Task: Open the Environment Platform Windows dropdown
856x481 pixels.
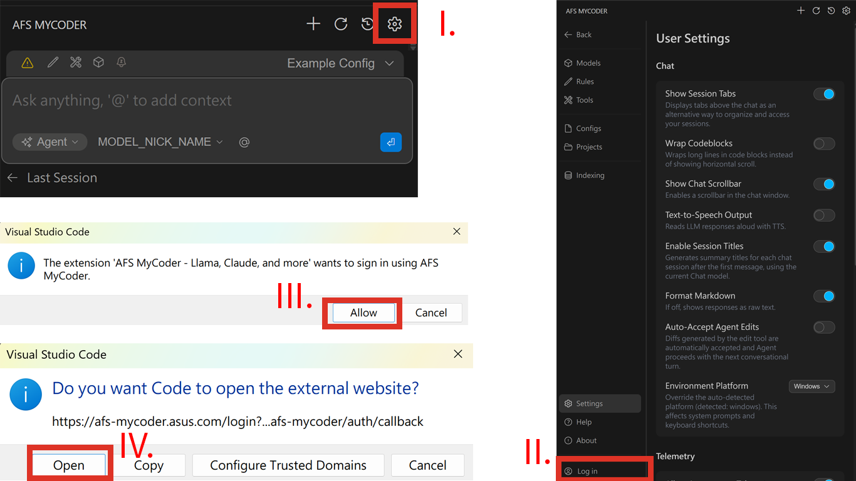Action: pos(812,386)
